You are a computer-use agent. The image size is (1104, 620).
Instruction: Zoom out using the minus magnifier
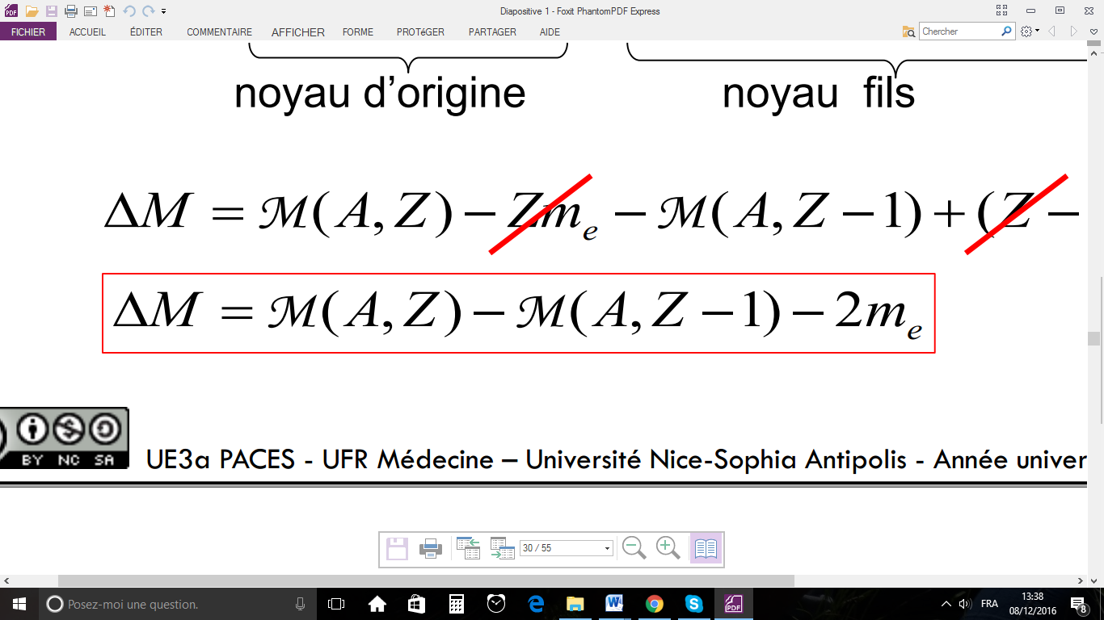(634, 548)
